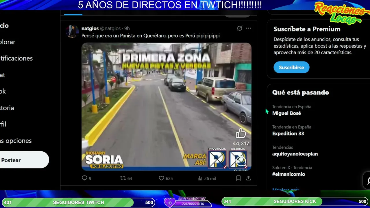
Task: Open the #elmanicomio trending hashtag
Action: point(288,174)
